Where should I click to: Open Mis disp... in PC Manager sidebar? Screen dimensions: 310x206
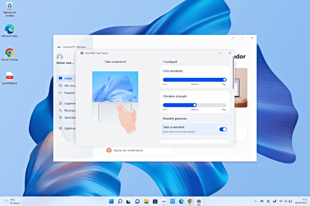pos(67,85)
